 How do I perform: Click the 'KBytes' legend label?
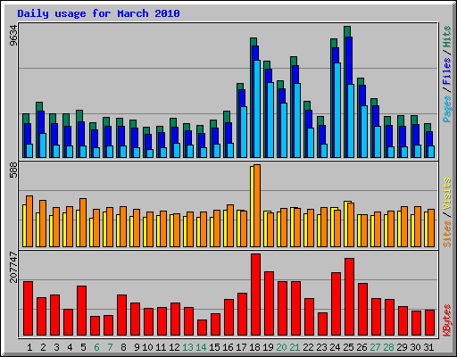click(x=447, y=320)
